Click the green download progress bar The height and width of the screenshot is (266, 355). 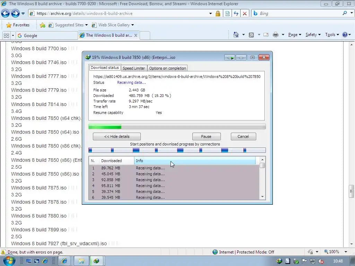(177, 127)
